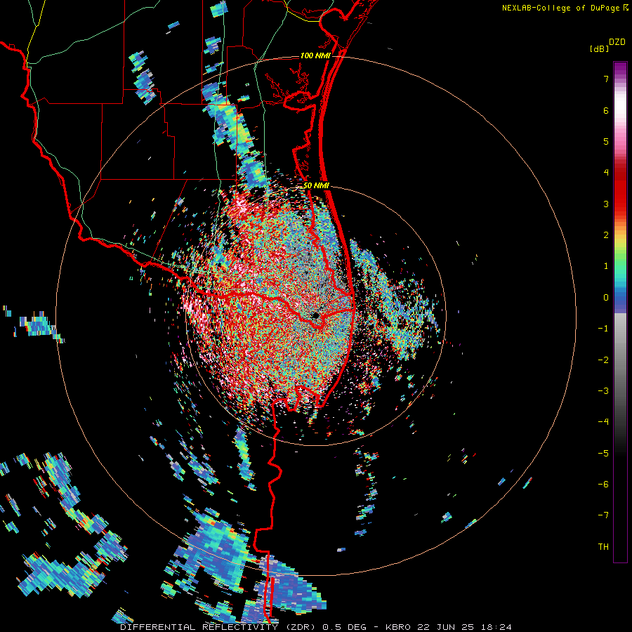
Task: Select the -1 dB scale label
Action: (603, 329)
